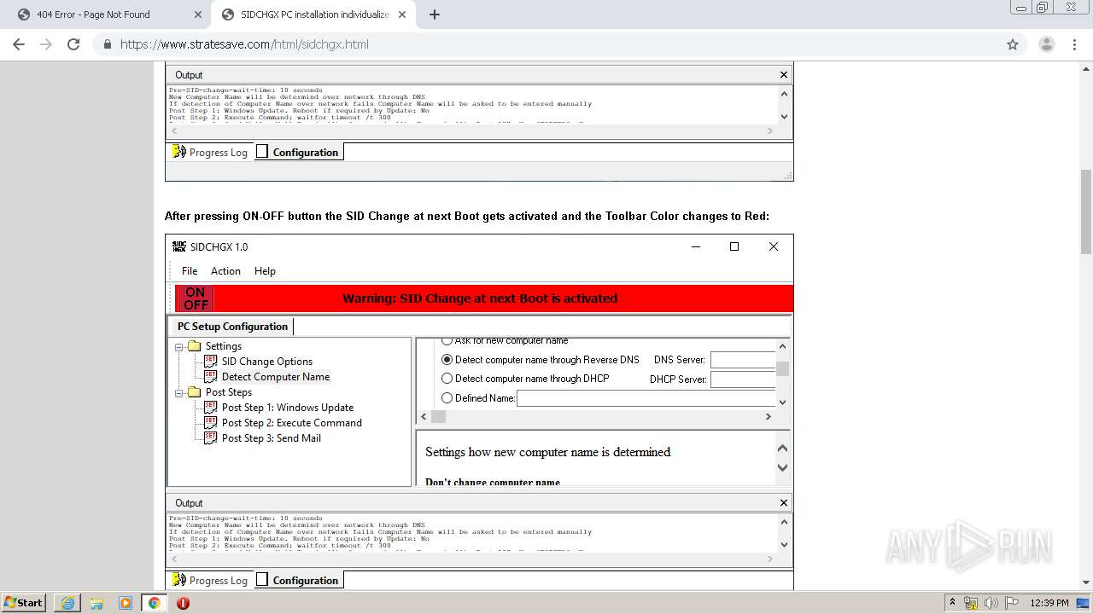
Task: Choose Ask for new computer name
Action: (447, 340)
